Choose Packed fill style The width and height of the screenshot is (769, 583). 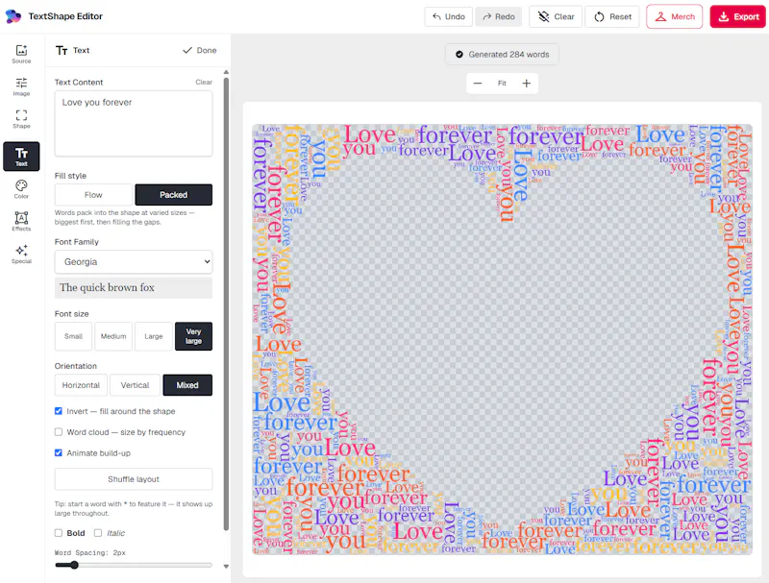coord(174,195)
